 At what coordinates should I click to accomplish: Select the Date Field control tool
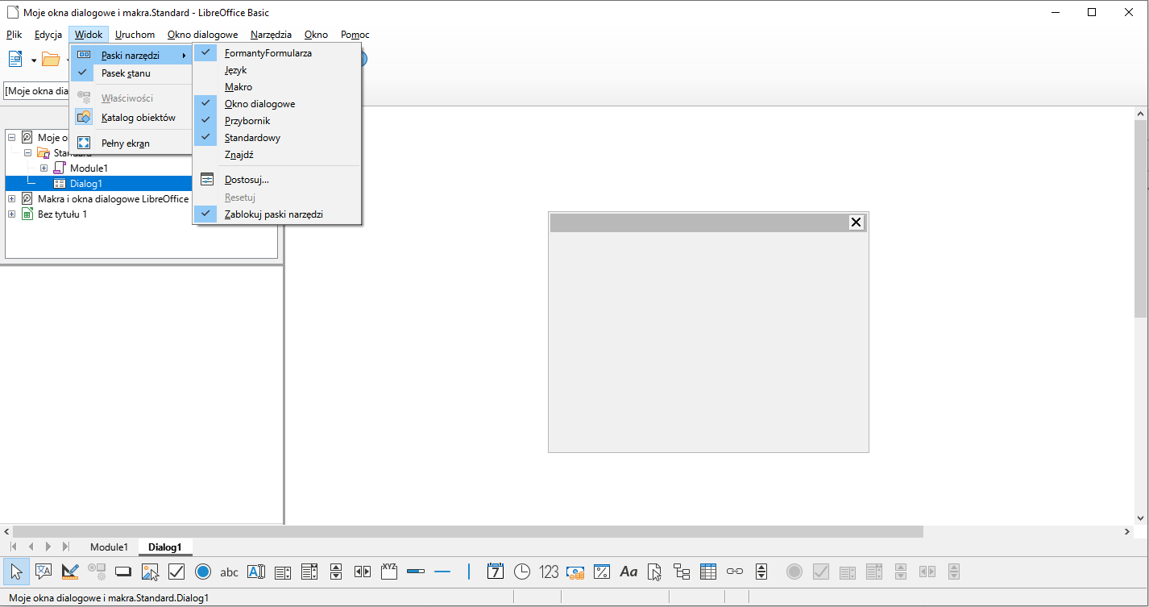tap(496, 572)
